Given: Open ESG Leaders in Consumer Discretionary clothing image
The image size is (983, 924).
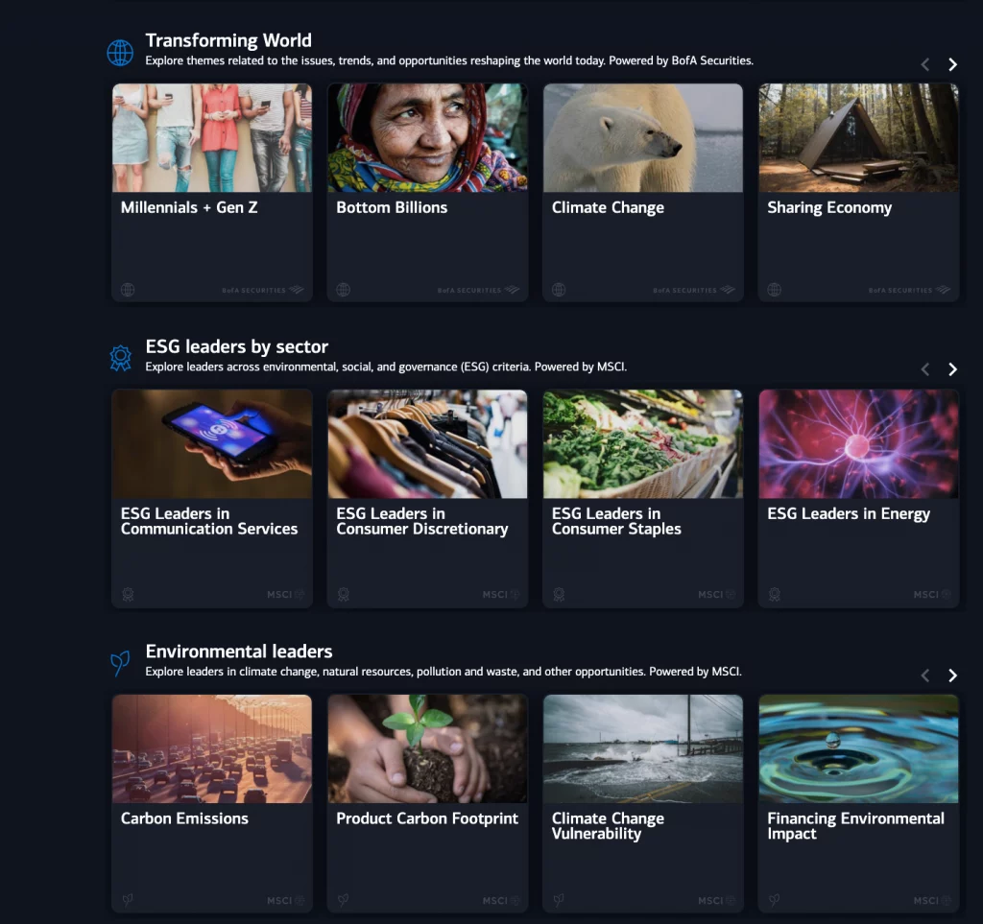Looking at the screenshot, I should (427, 443).
